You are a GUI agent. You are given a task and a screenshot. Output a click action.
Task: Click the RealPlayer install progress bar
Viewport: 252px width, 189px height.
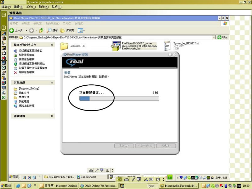119,98
